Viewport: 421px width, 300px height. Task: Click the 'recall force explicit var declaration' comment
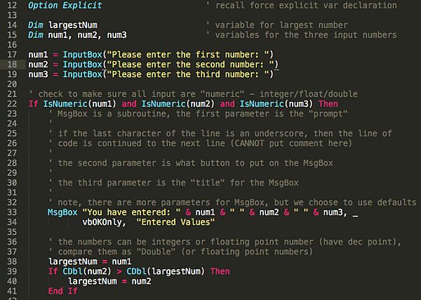click(x=301, y=6)
